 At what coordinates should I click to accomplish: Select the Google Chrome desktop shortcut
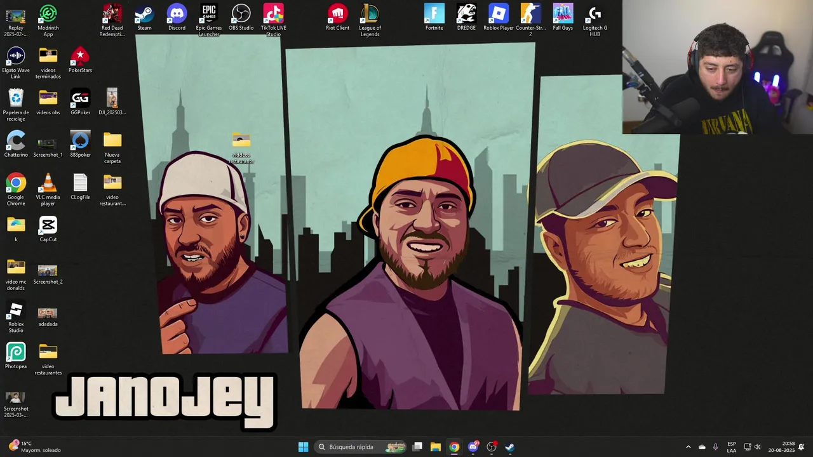(16, 190)
